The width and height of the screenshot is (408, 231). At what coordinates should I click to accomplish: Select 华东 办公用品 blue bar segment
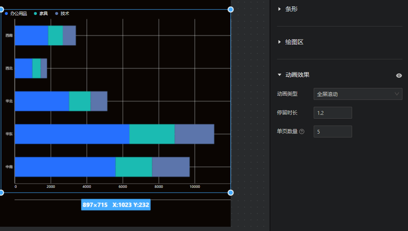point(72,134)
